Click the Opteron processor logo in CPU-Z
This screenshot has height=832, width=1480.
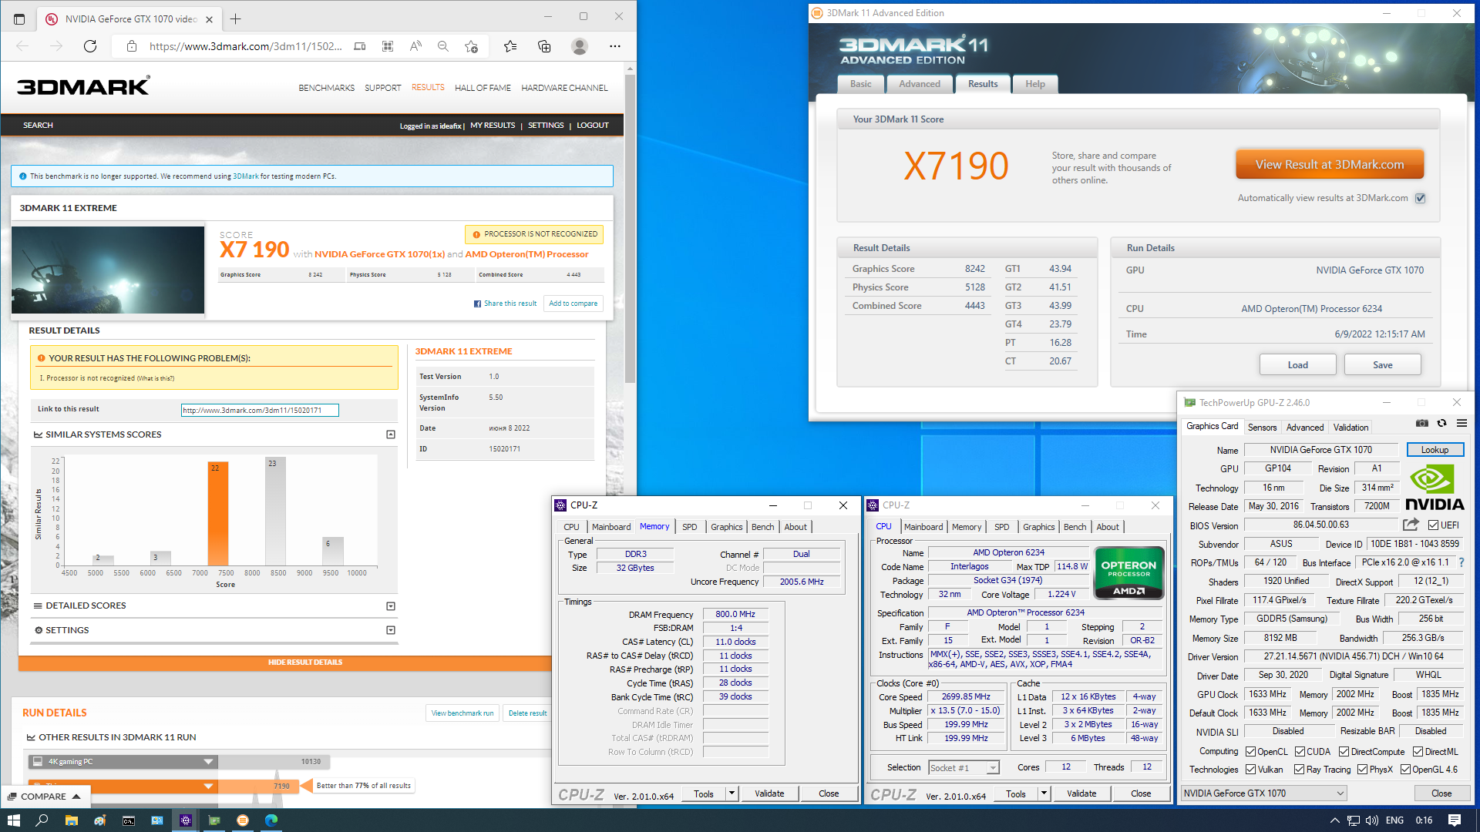click(x=1128, y=572)
